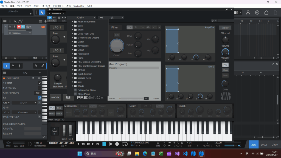Enable the オーバーラップなし checkbox
Viewport: 281px width, 158px height.
click(x=40, y=88)
